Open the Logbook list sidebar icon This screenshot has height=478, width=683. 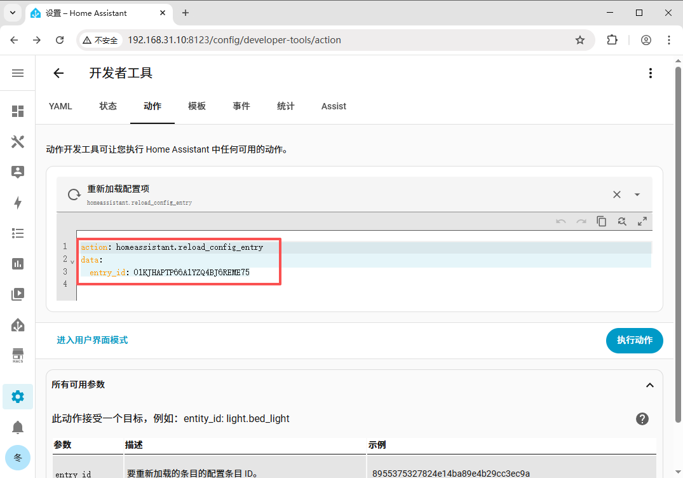(x=18, y=233)
